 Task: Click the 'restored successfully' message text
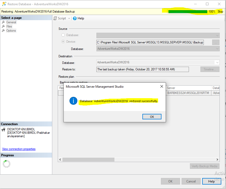pos(119,101)
